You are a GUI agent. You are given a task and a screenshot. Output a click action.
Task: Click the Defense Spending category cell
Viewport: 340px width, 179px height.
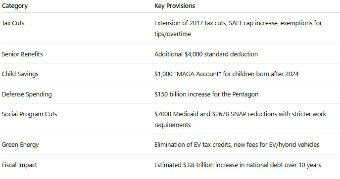[x=27, y=94]
